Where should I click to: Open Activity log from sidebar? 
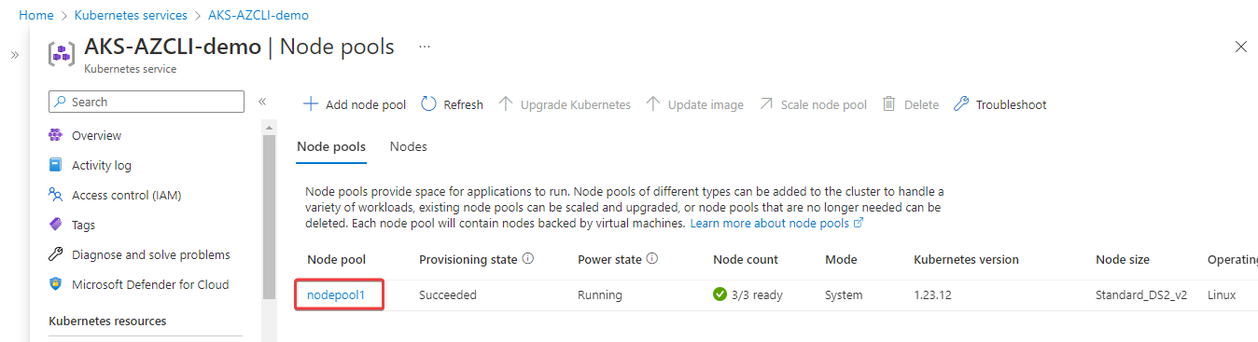(x=101, y=165)
